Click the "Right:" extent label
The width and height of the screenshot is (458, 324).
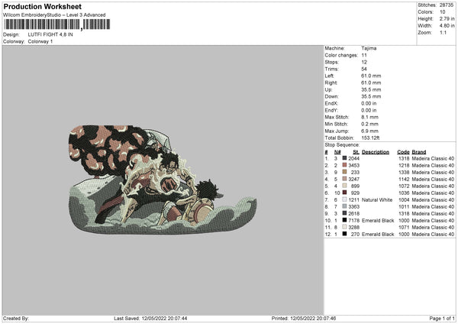click(x=331, y=83)
